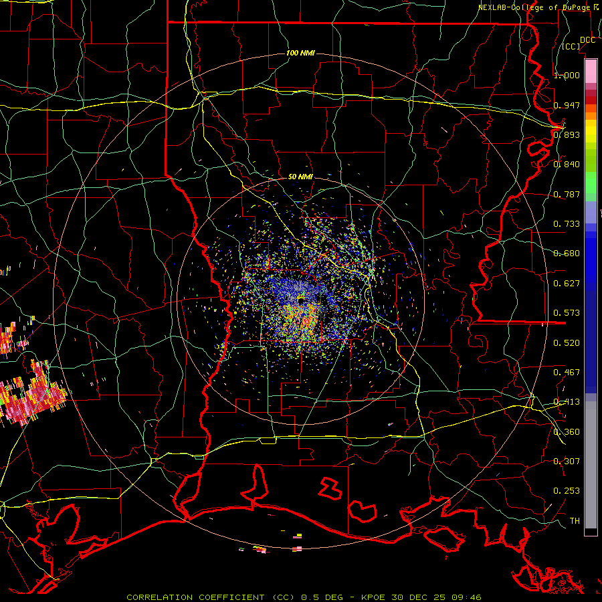Click the DCC label above the color bar
This screenshot has height=602, width=602.
(587, 40)
